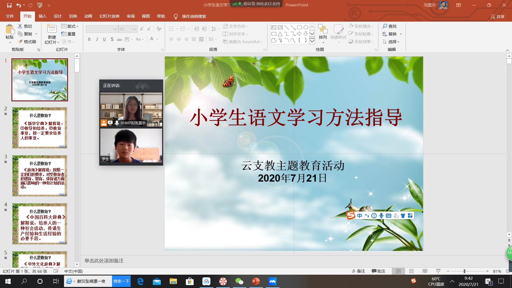Viewport: 512px width, 288px height.
Task: Center align the paragraph text
Action: click(179, 39)
